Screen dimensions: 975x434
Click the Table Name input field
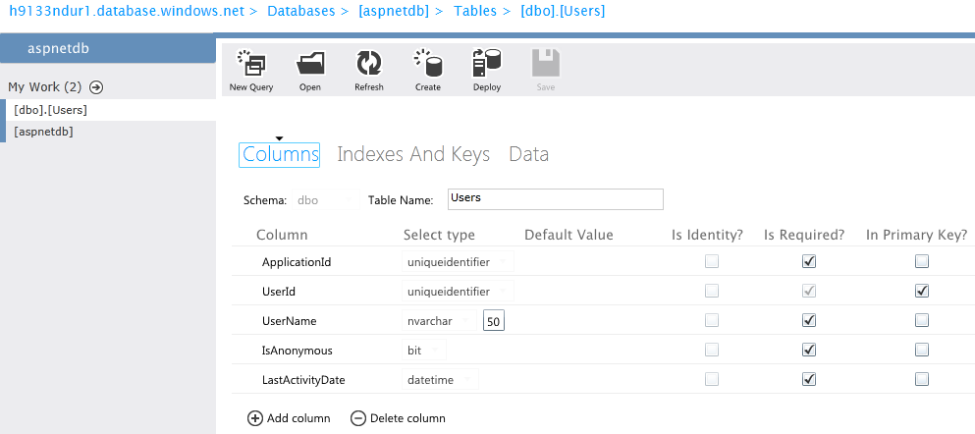(555, 199)
